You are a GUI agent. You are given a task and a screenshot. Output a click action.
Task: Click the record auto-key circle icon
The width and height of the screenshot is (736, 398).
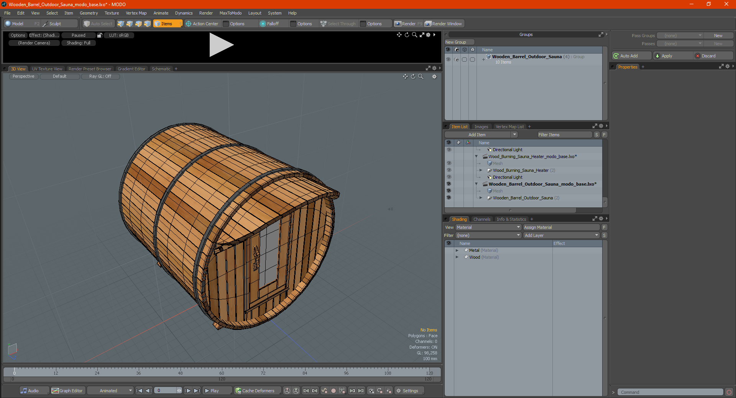coord(333,391)
